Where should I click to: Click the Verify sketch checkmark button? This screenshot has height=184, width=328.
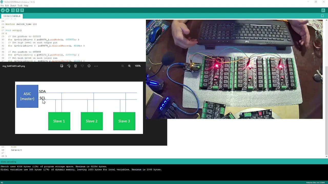[3, 10]
